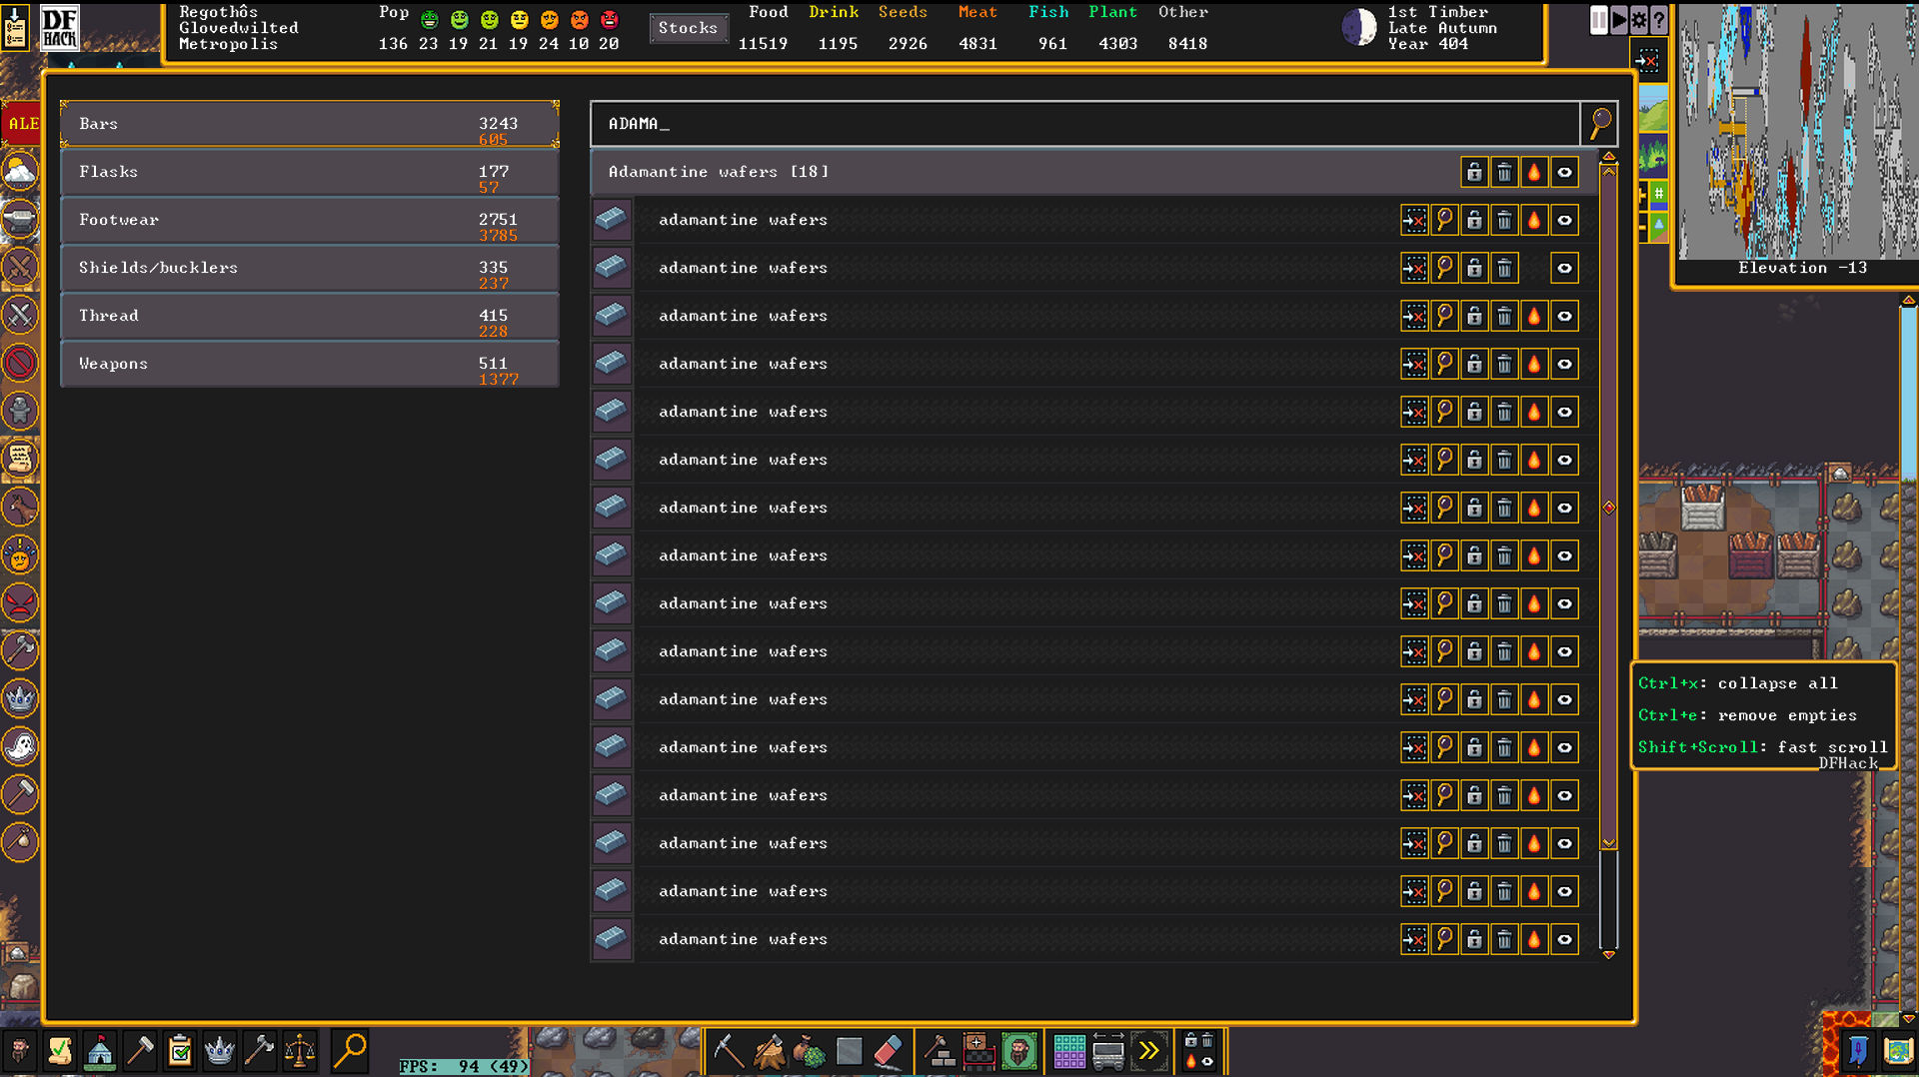Open the purple burrow grid tool

coord(1068,1051)
